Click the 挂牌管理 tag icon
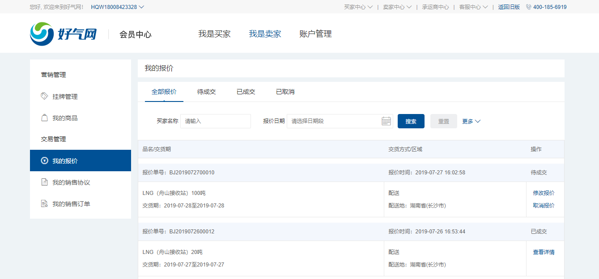599x279 pixels. (x=44, y=96)
